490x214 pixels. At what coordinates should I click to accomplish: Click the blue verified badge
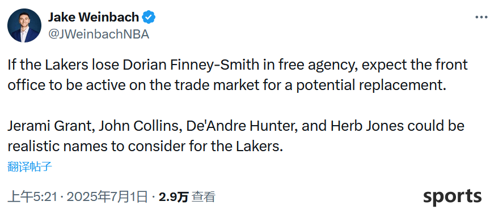(x=149, y=17)
